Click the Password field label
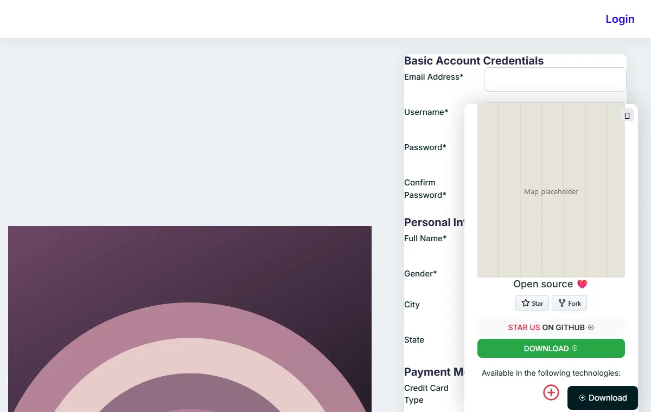The image size is (651, 412). point(425,147)
